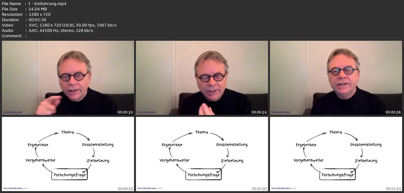Select the thumbnail at 00:00:10

click(68, 78)
